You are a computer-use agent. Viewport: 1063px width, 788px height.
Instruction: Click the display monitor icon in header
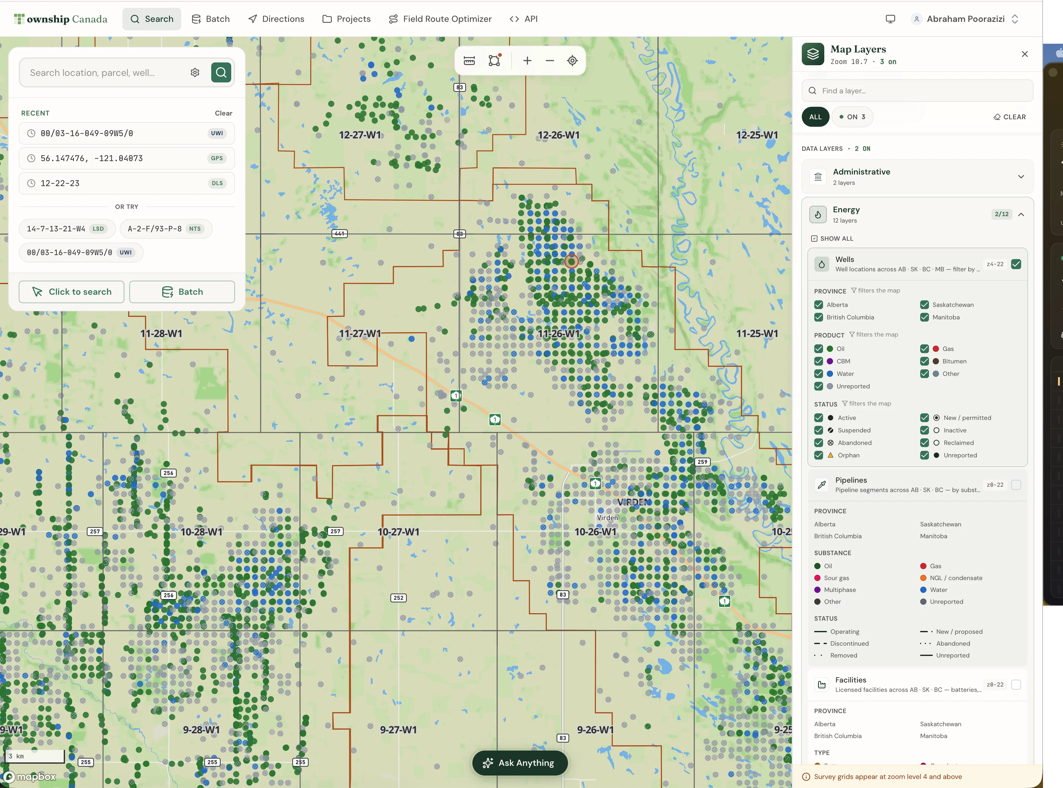890,19
